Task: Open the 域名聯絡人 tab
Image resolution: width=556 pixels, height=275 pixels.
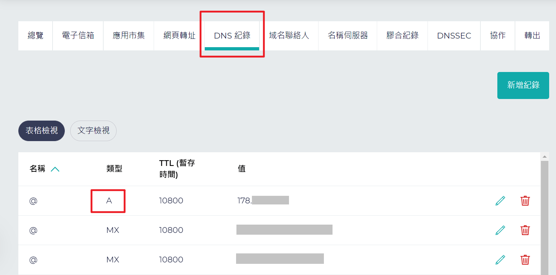Action: [x=289, y=36]
